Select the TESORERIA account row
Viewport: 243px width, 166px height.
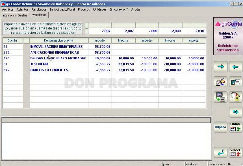point(104,64)
